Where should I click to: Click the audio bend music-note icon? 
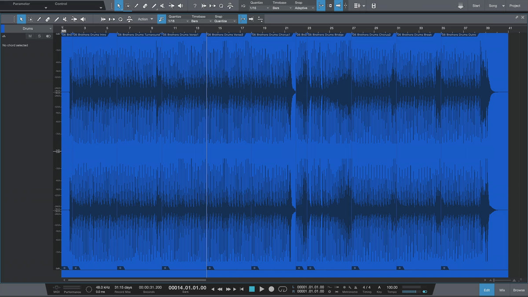point(161,19)
